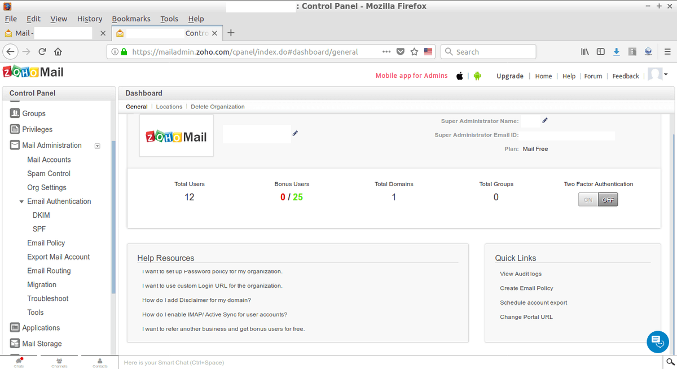Screen dimensions: 677x369
Task: Open the Create Email Policy quick link
Action: tap(526, 288)
